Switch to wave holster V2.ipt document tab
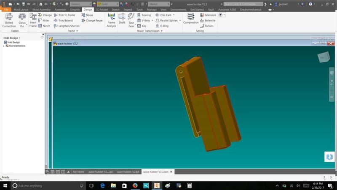The height and width of the screenshot is (190, 337). pos(128,172)
